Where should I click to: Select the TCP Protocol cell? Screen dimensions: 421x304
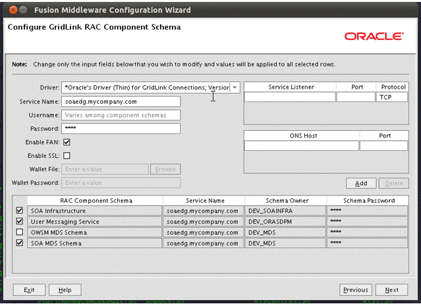pos(392,97)
